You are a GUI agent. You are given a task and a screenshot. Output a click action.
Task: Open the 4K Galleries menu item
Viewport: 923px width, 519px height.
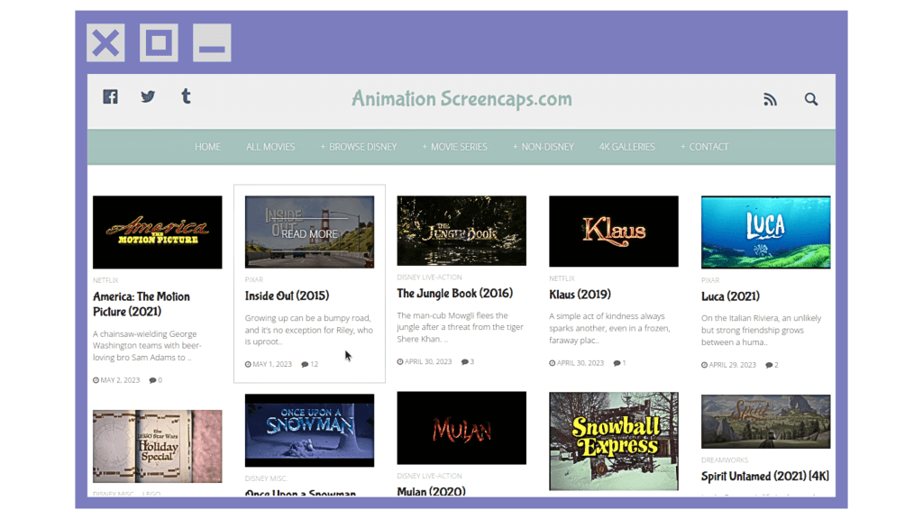pyautogui.click(x=626, y=147)
